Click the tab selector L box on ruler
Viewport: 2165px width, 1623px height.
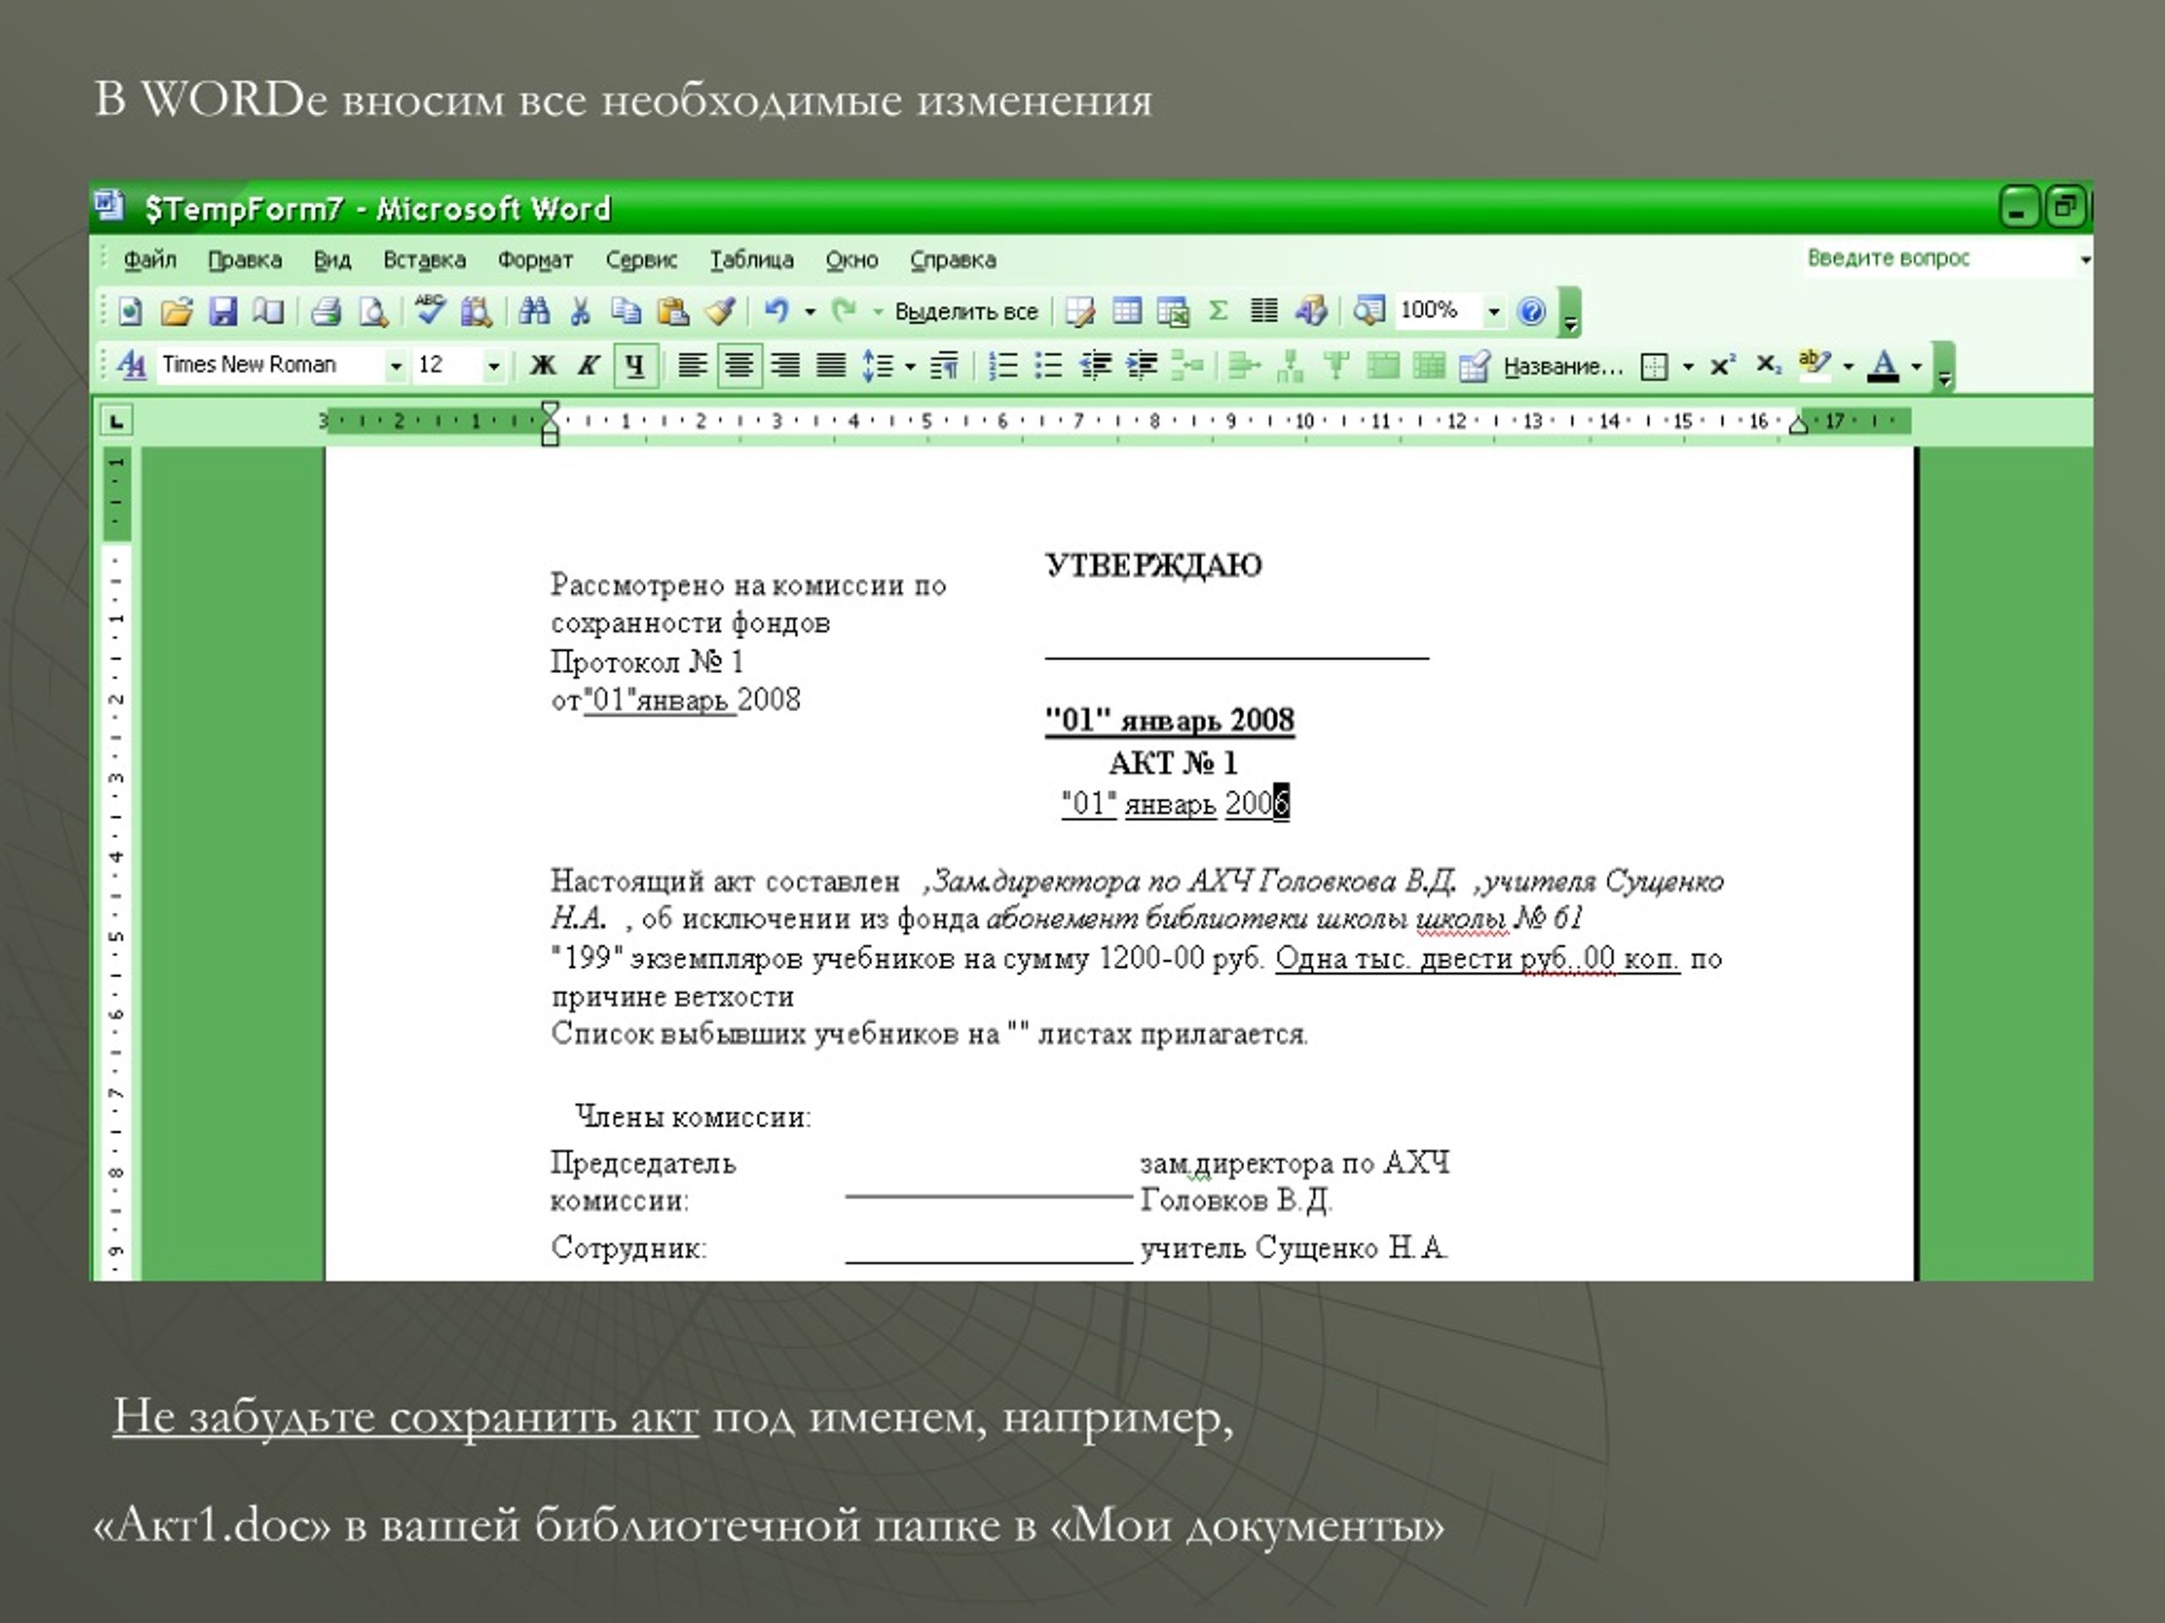coord(117,422)
